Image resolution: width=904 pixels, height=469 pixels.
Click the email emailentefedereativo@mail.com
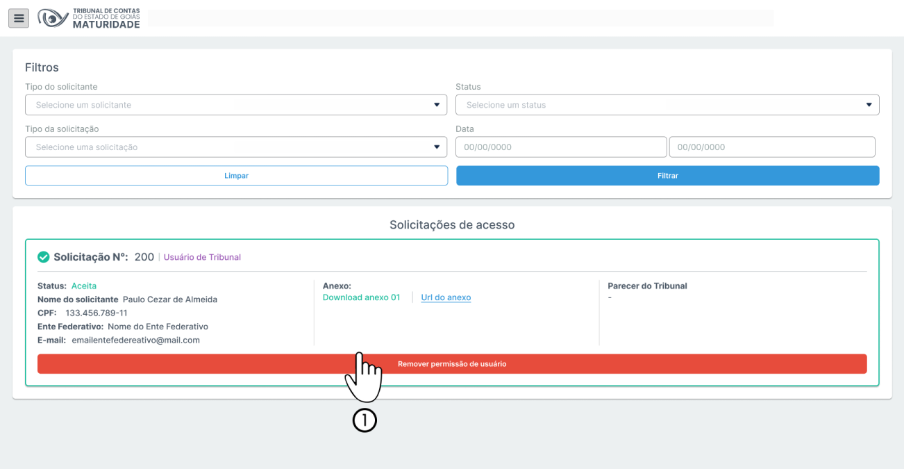135,340
